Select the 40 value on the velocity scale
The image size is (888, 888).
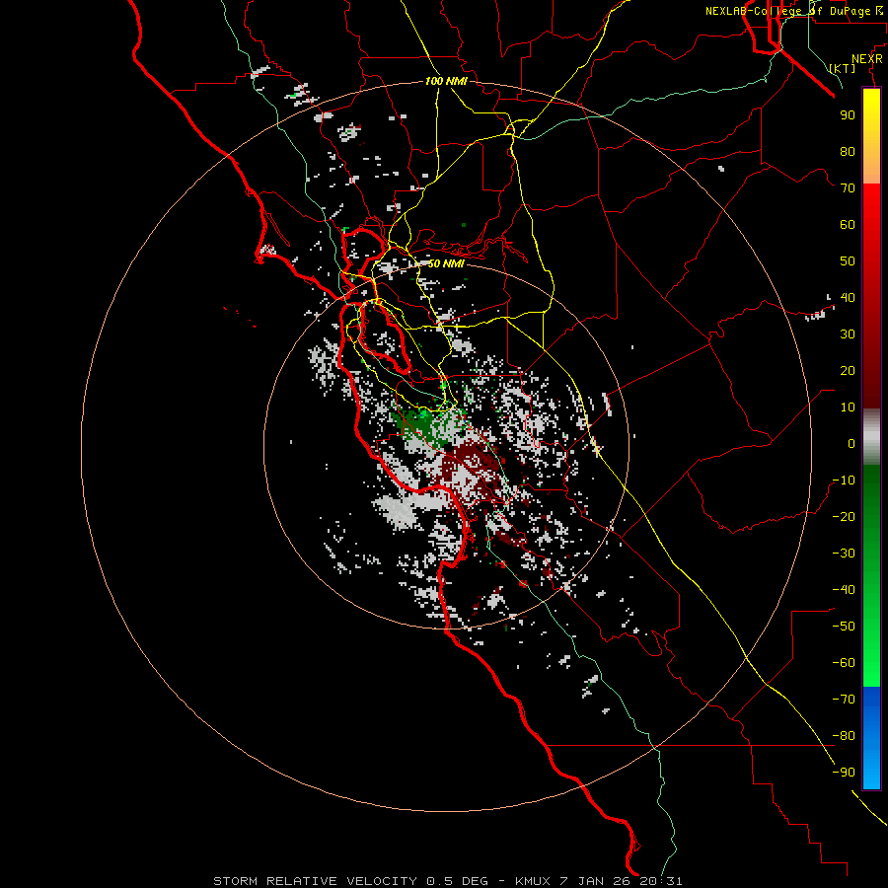coord(848,297)
